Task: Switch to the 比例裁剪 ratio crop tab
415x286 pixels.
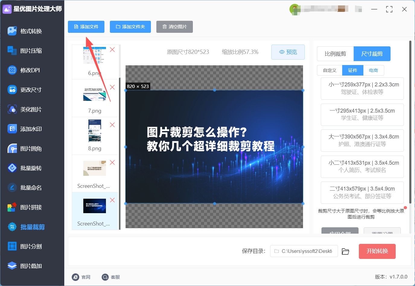Action: [x=335, y=54]
